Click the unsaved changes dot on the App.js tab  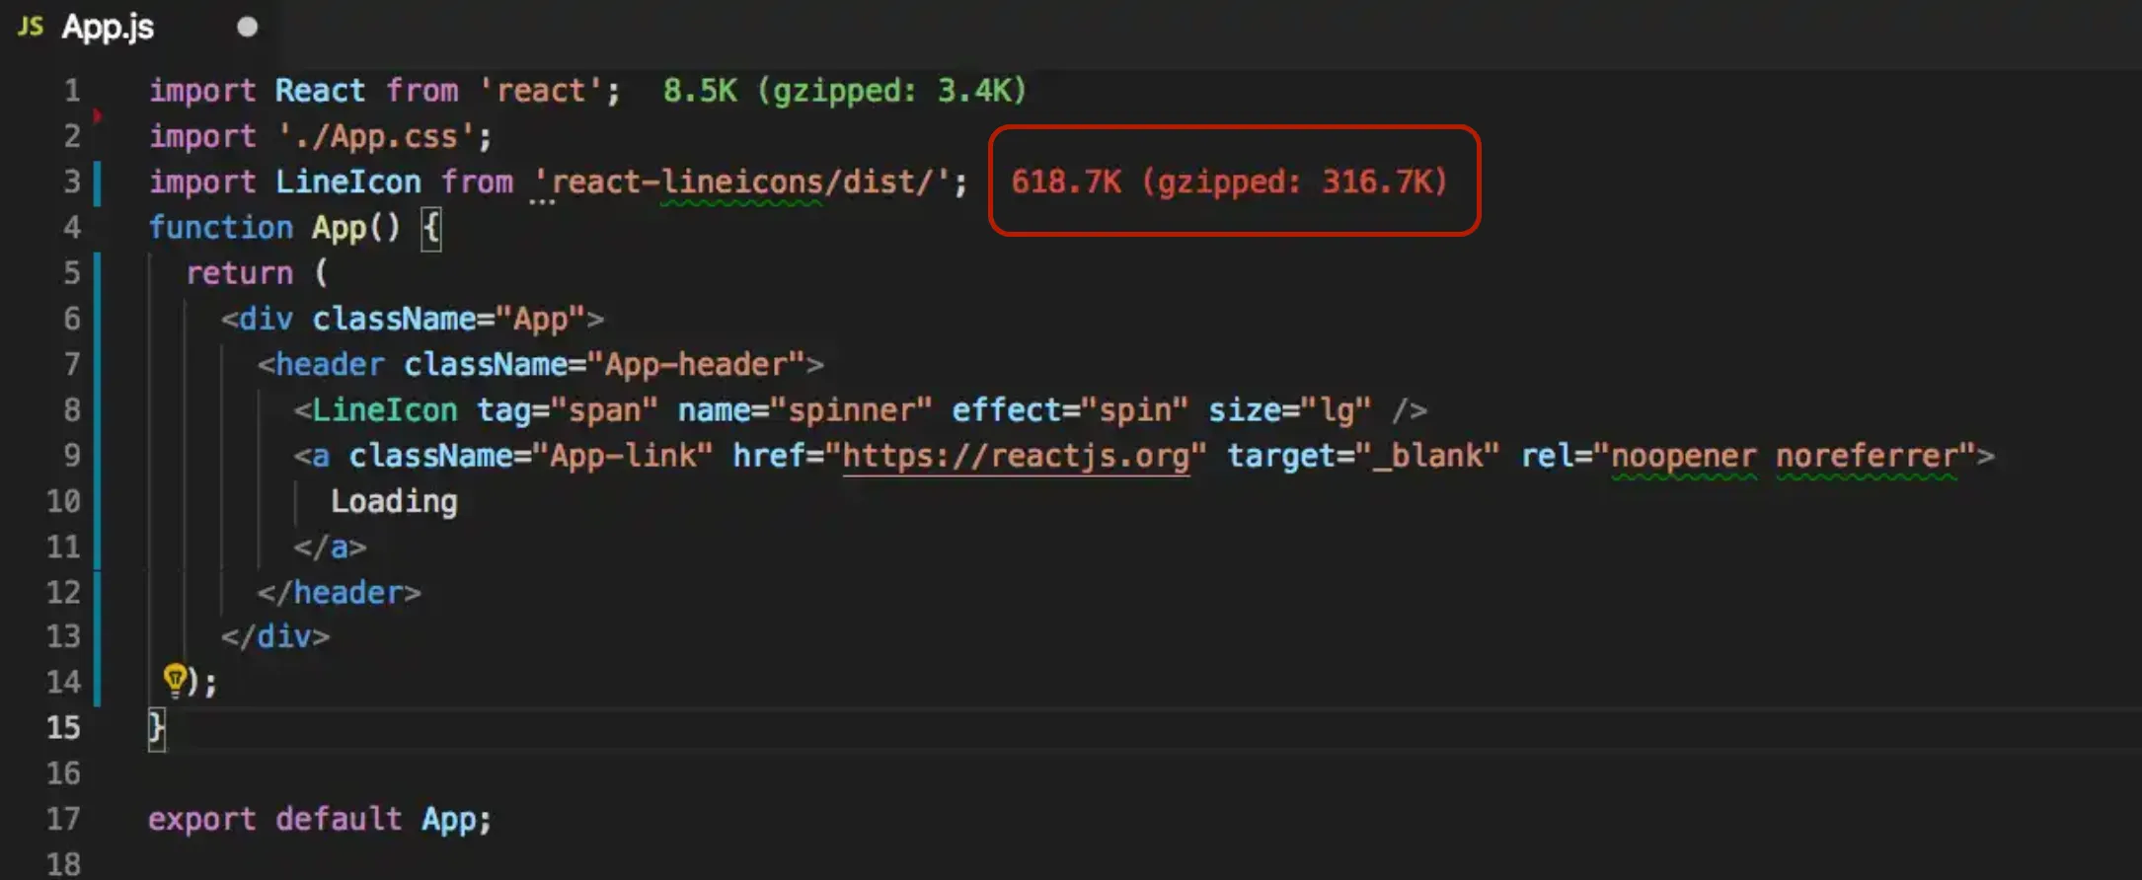click(247, 28)
